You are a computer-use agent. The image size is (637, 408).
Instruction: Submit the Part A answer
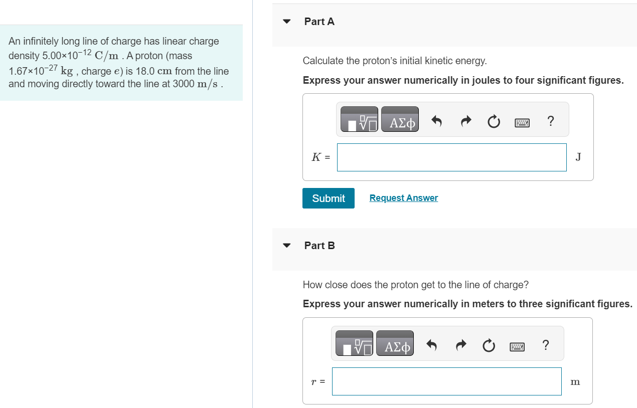click(329, 198)
